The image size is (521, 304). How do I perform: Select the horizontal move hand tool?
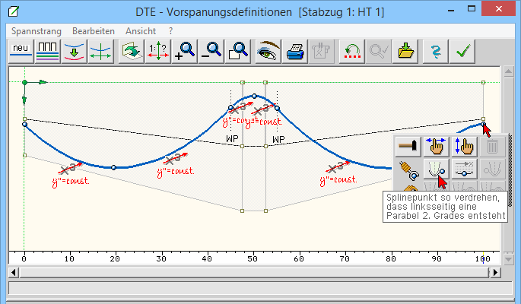pos(436,147)
